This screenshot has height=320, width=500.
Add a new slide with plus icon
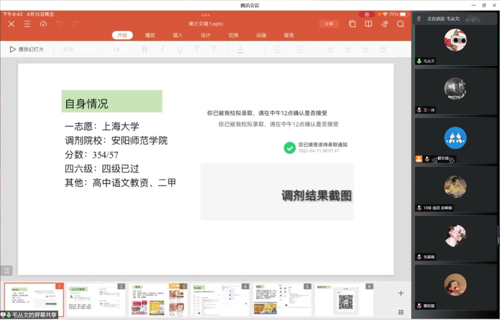[x=401, y=293]
